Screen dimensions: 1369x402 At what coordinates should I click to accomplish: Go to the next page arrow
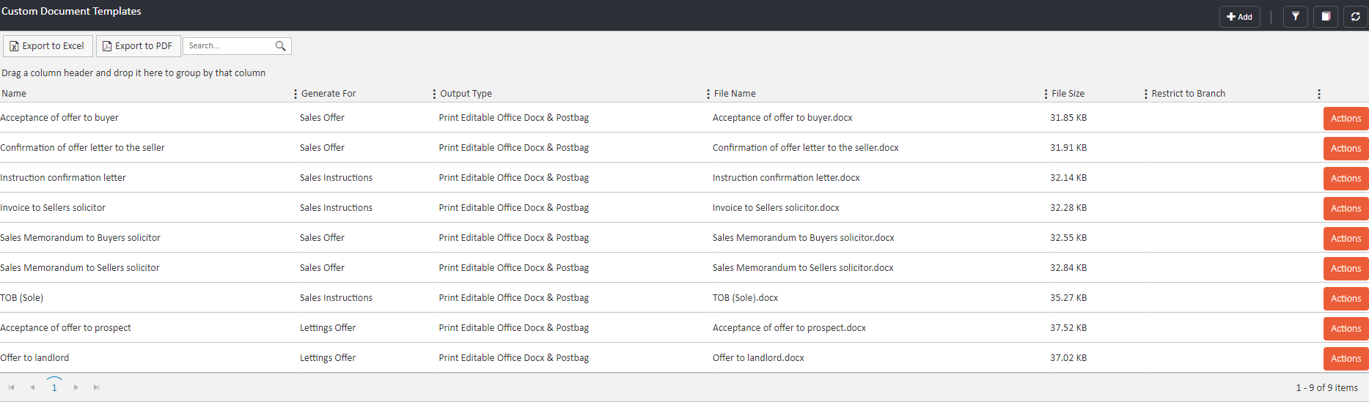76,387
